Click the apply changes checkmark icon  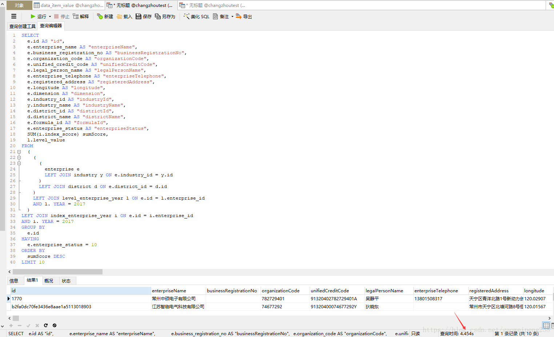pos(28,325)
